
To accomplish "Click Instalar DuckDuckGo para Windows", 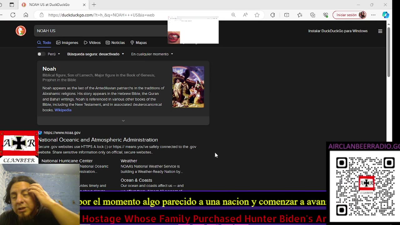I will pyautogui.click(x=338, y=31).
